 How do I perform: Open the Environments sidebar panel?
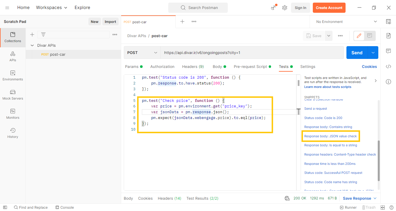13,76
